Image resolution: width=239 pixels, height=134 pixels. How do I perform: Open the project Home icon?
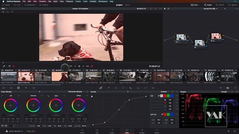coord(229,131)
